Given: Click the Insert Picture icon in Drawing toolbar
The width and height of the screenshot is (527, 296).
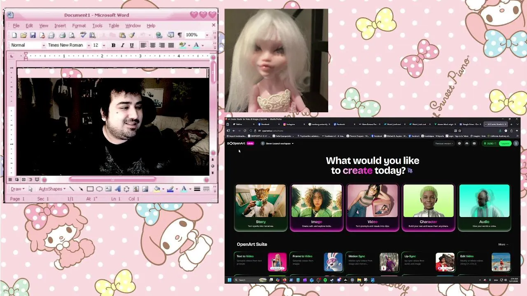Looking at the screenshot, I should pos(145,189).
